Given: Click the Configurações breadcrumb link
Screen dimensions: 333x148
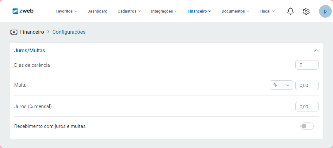Looking at the screenshot, I should [69, 32].
